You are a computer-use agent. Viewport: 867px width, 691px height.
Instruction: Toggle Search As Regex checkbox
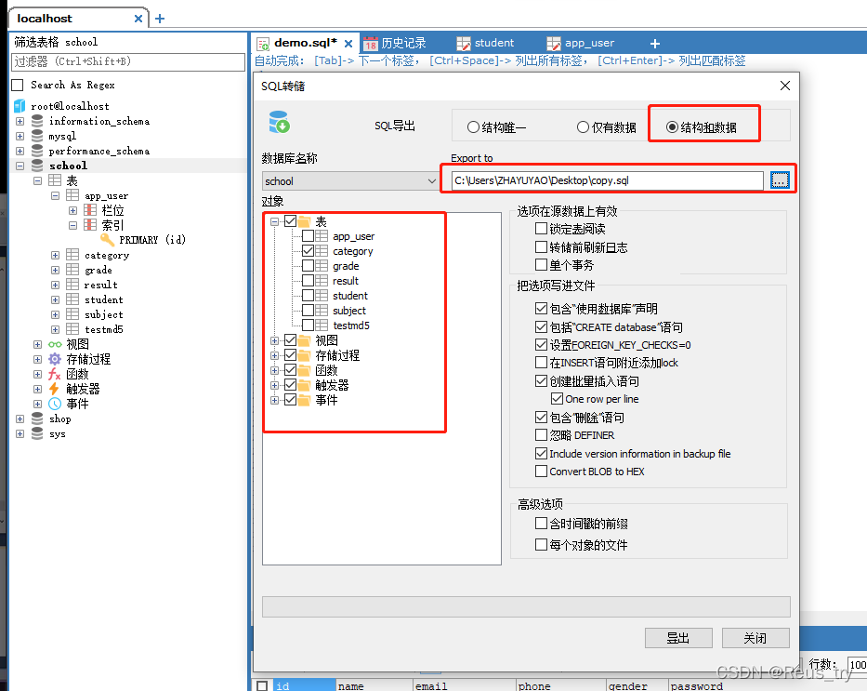(x=18, y=85)
